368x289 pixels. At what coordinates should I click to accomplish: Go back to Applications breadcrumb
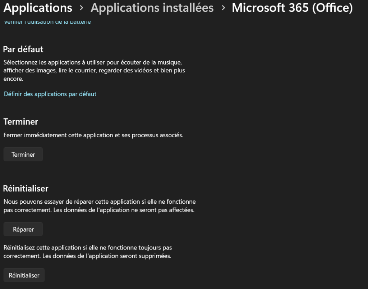pyautogui.click(x=38, y=8)
